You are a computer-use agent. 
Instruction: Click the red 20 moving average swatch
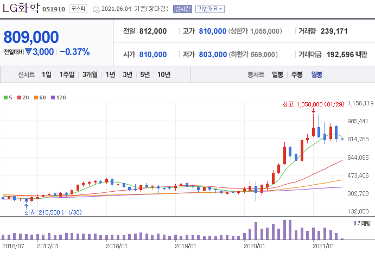coord(20,98)
